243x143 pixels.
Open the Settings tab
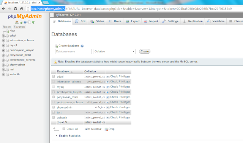pos(170,21)
